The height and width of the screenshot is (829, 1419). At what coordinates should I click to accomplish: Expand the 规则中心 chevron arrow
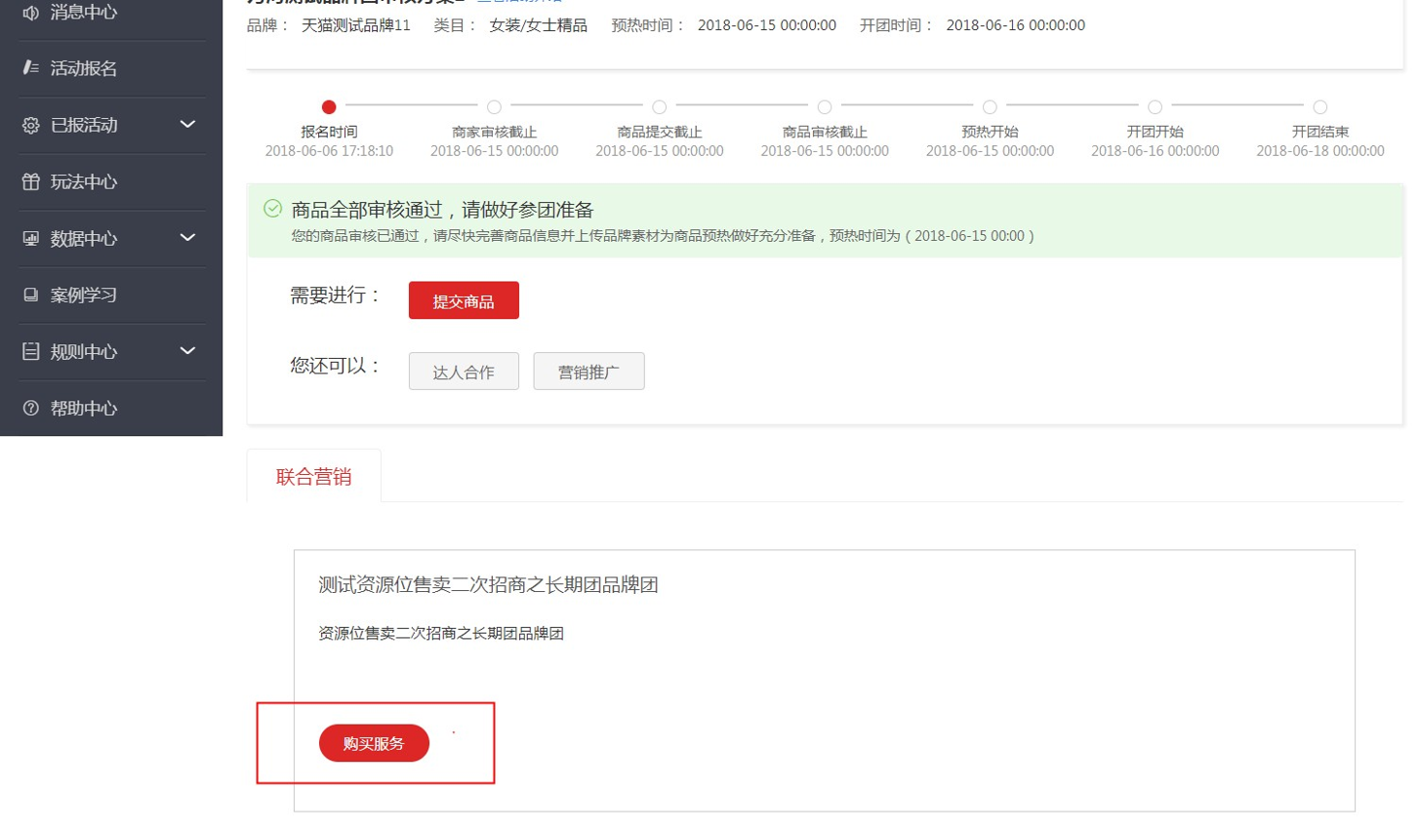point(187,350)
